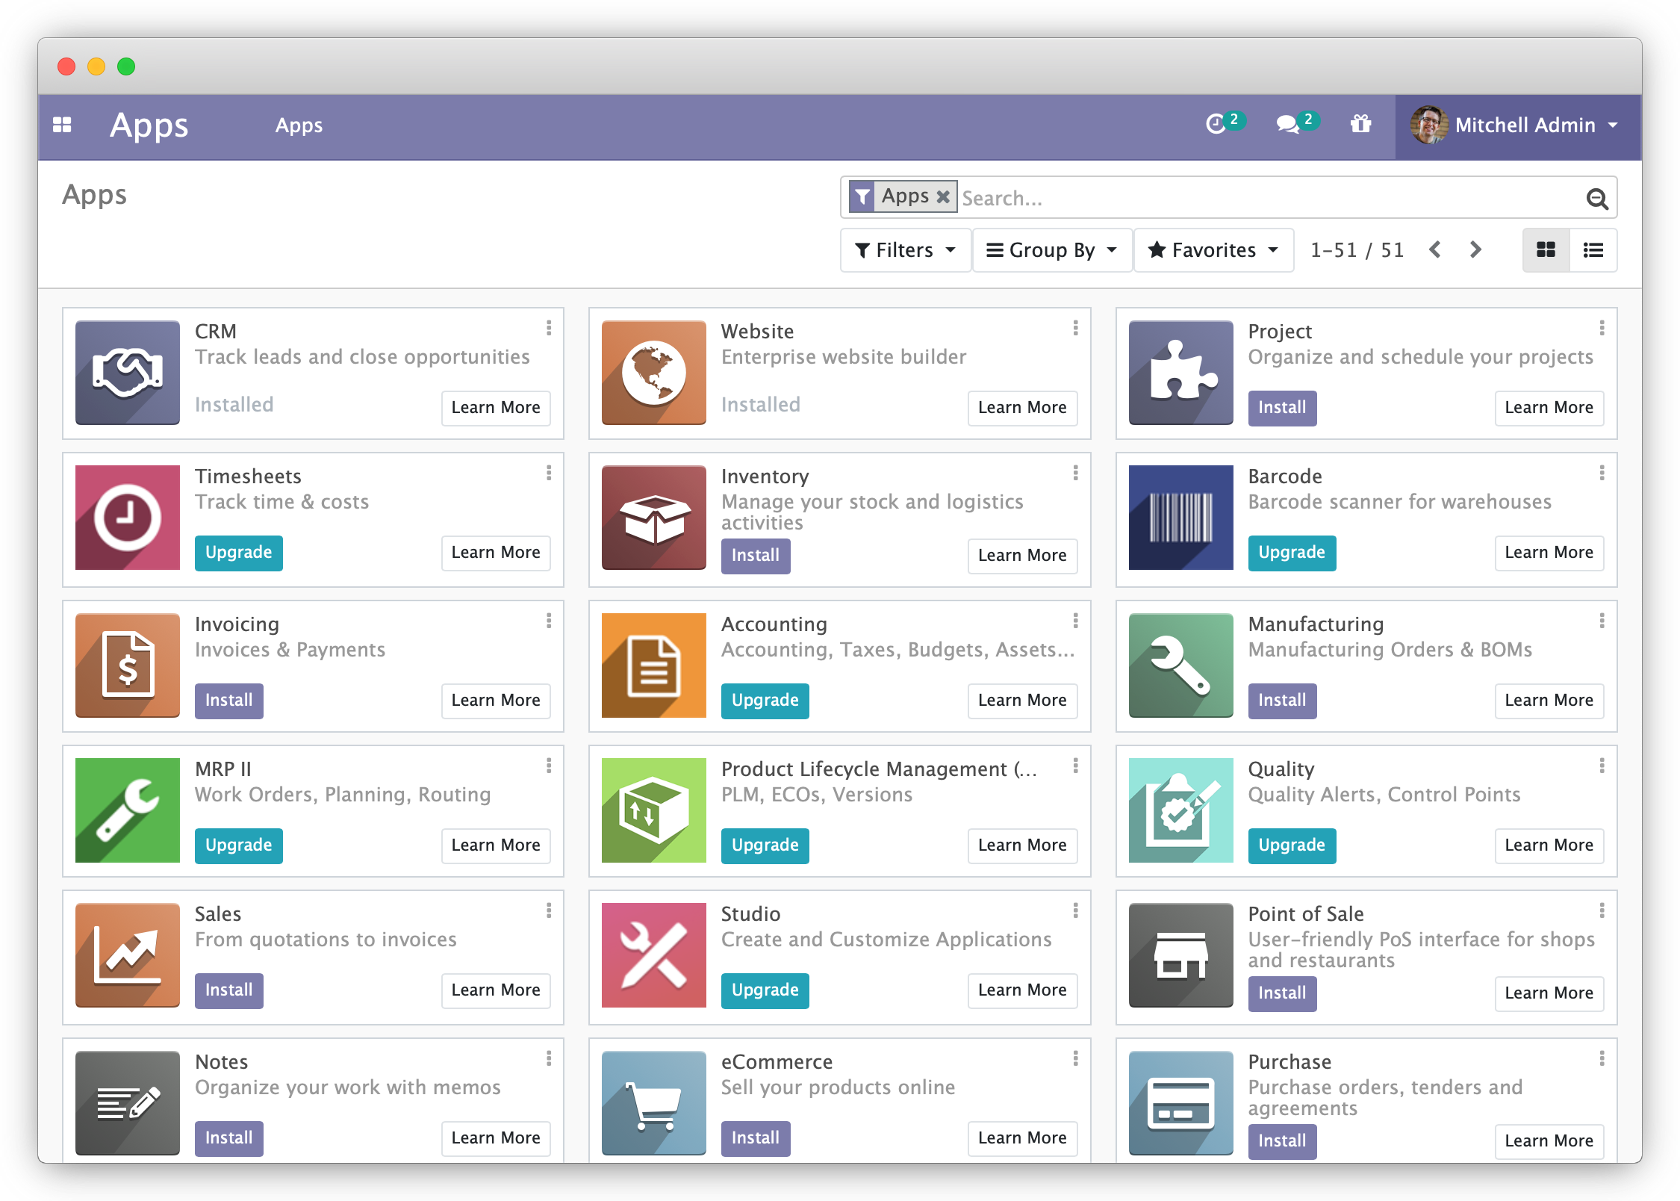Click the Search input field
Screen dimensions: 1680x1201
pyautogui.click(x=1269, y=199)
